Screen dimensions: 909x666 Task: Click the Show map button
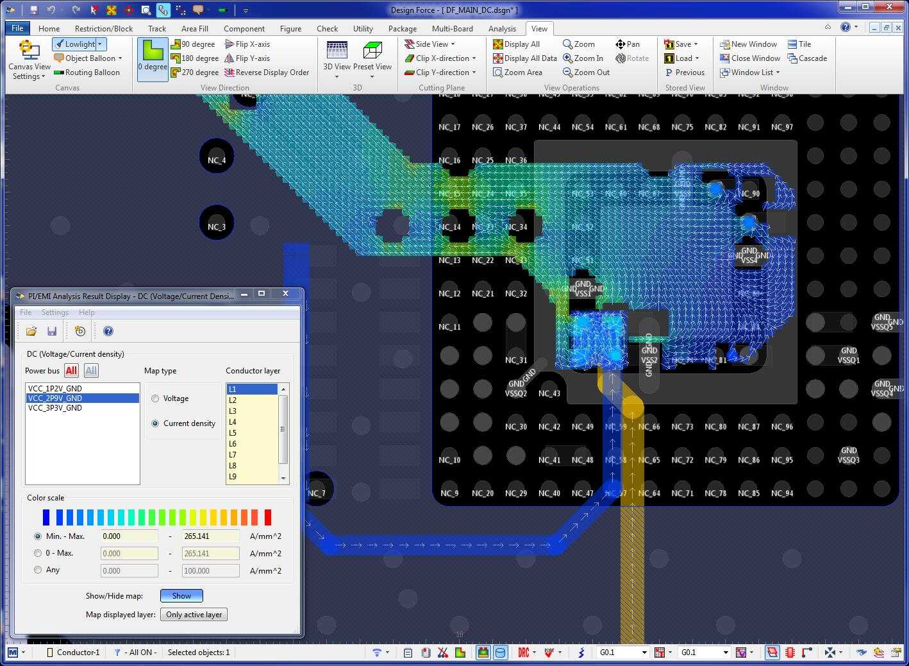point(181,595)
